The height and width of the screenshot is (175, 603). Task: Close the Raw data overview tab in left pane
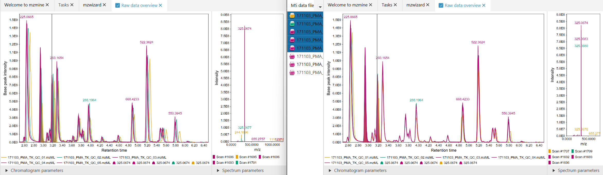click(161, 5)
